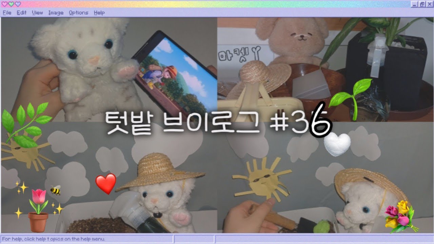The width and height of the screenshot is (434, 244).
Task: Open the View menu
Action: coord(37,13)
